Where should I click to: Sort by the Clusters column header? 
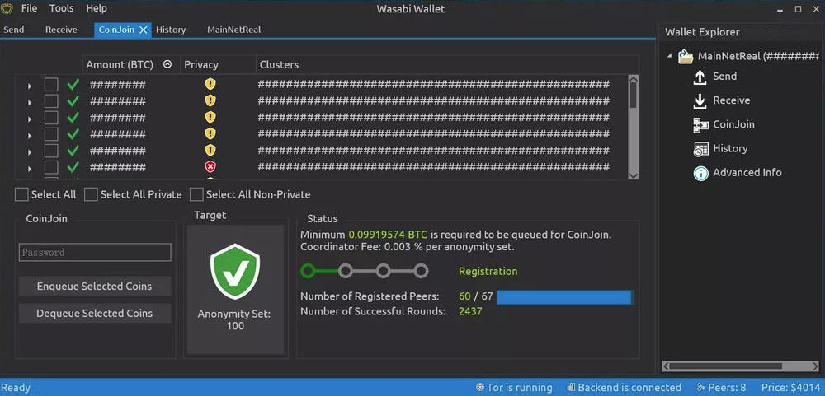click(x=447, y=64)
